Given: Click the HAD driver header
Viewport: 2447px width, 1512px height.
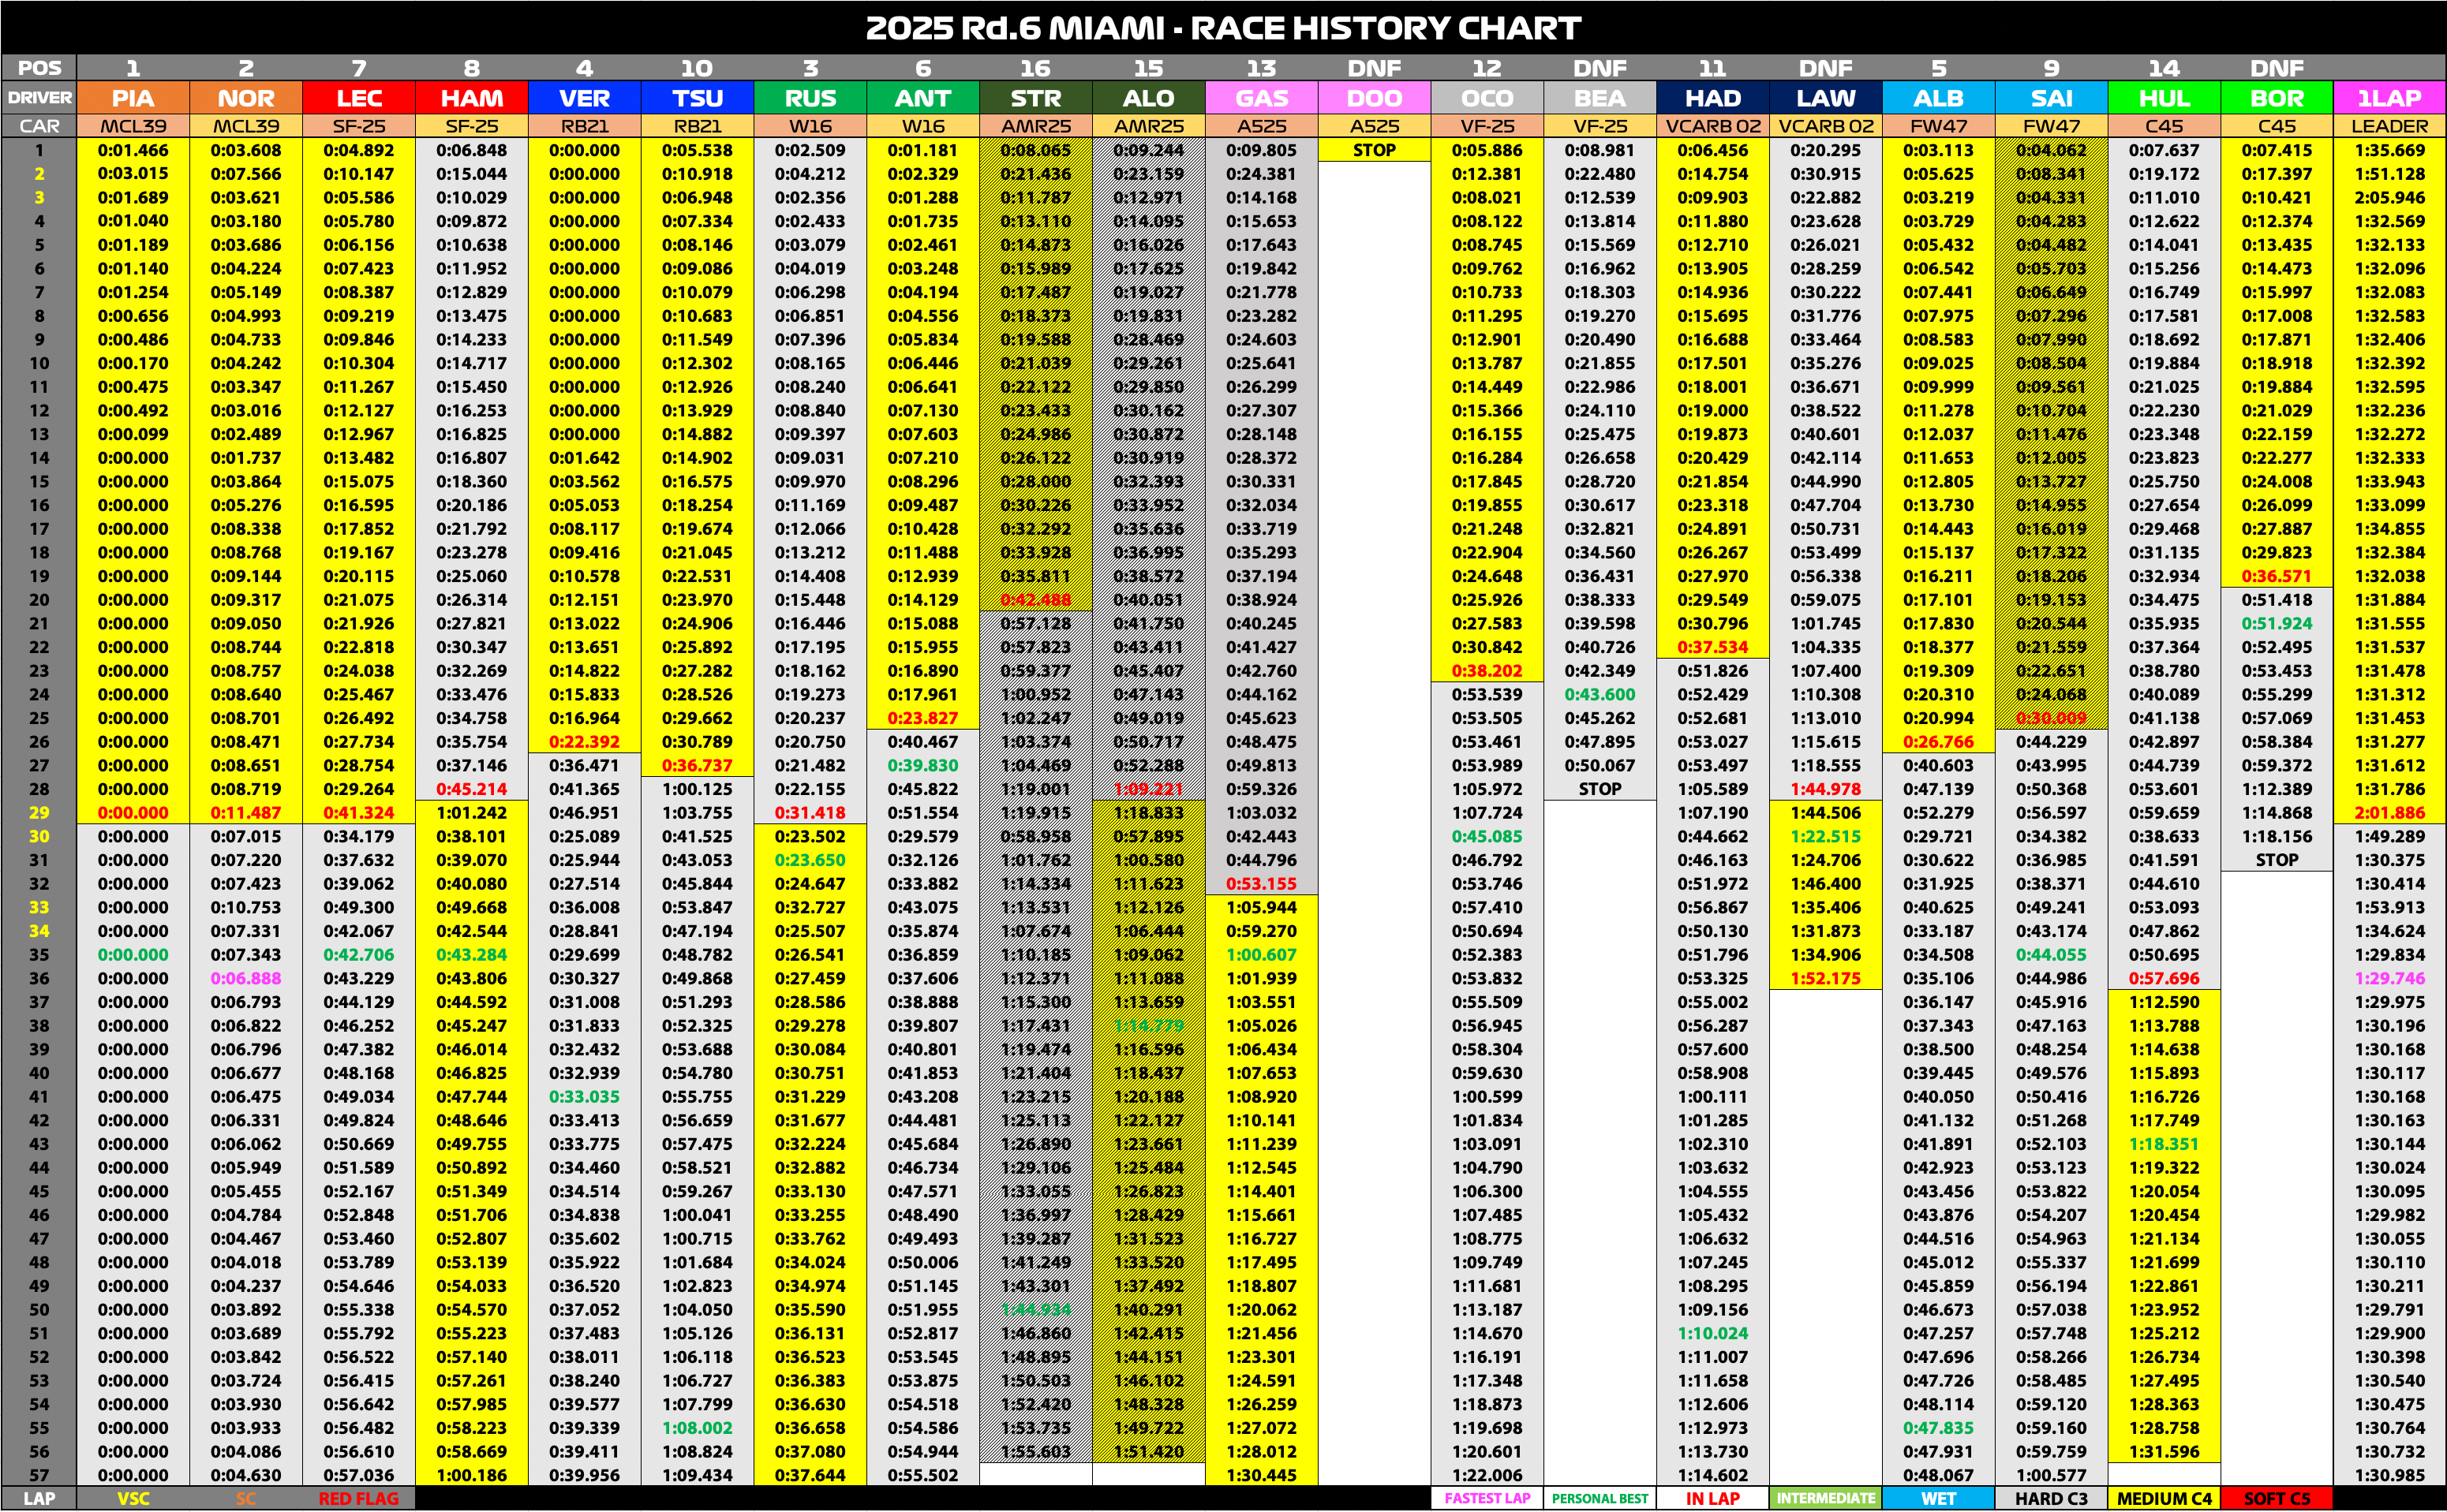Looking at the screenshot, I should click(x=1712, y=98).
